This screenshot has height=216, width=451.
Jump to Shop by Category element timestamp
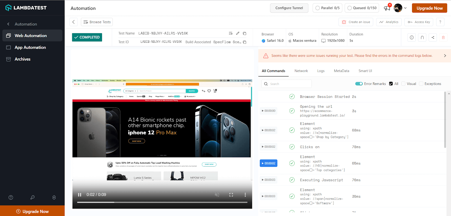[269, 130]
